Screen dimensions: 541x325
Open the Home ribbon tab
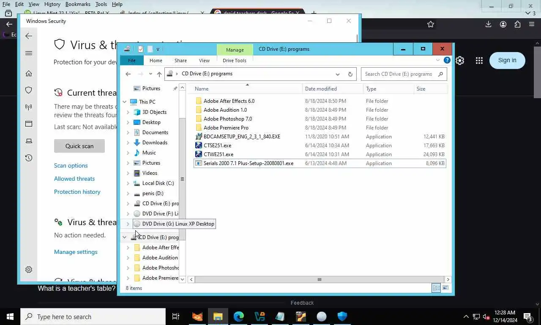156,61
